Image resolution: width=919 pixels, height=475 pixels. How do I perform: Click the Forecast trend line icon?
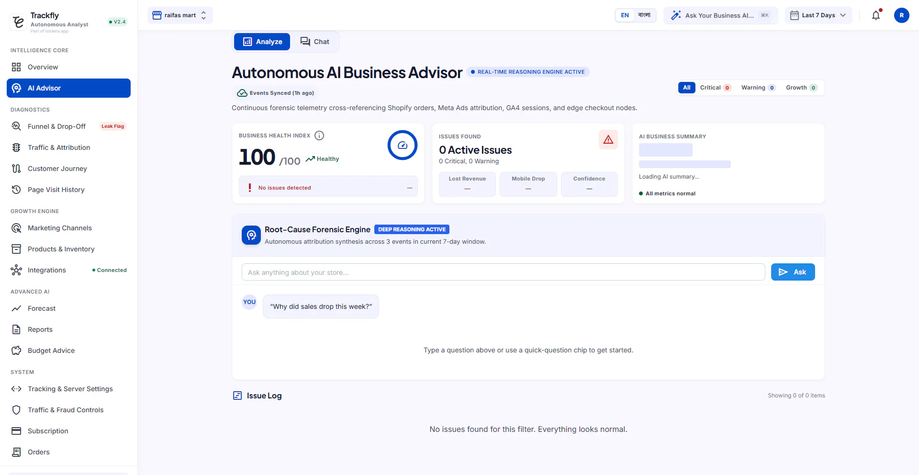point(16,308)
